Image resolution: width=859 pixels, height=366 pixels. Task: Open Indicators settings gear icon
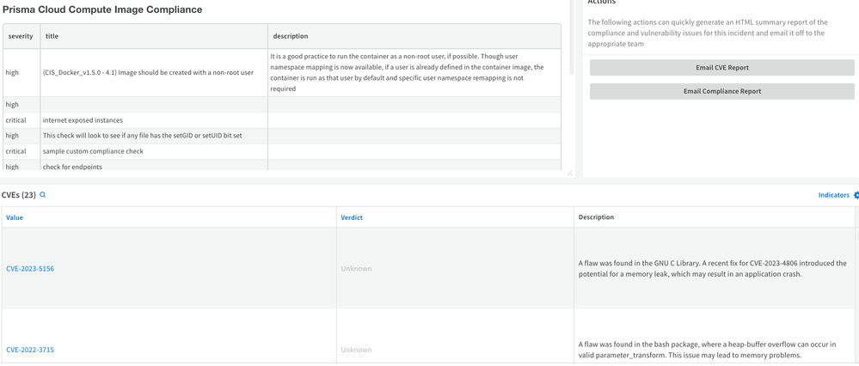tap(856, 195)
